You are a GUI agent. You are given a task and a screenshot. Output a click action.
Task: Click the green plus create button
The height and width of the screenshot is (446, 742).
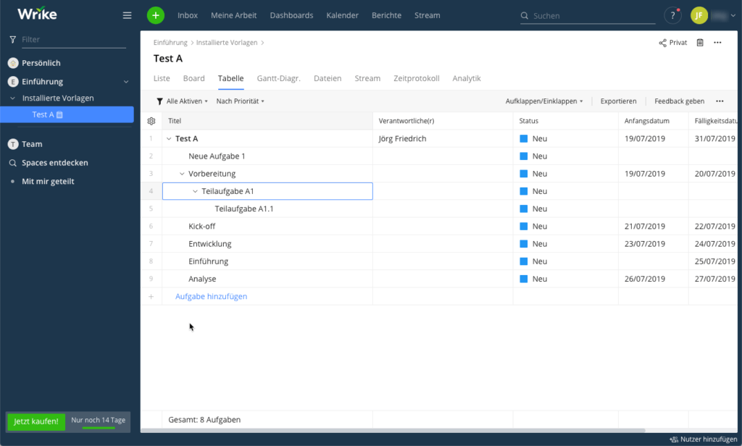(x=156, y=15)
